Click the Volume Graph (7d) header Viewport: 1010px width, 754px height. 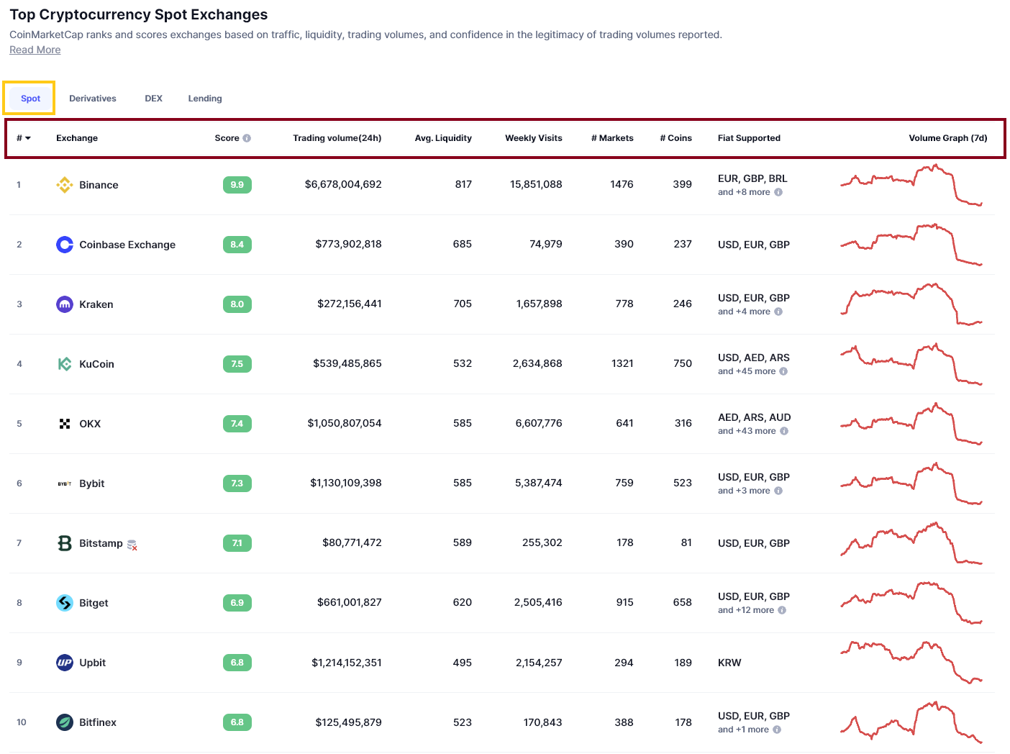click(x=948, y=138)
